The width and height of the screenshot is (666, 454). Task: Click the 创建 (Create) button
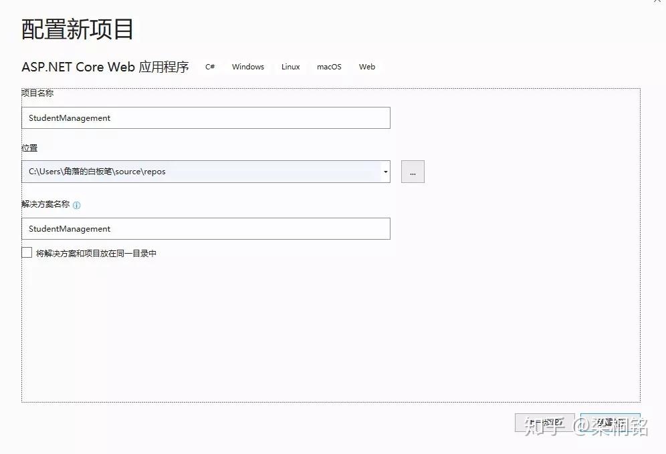coord(609,422)
